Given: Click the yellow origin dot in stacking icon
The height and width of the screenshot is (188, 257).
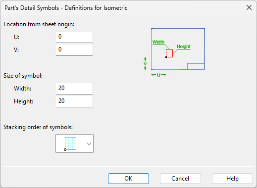Looking at the screenshot, I should tap(65, 149).
